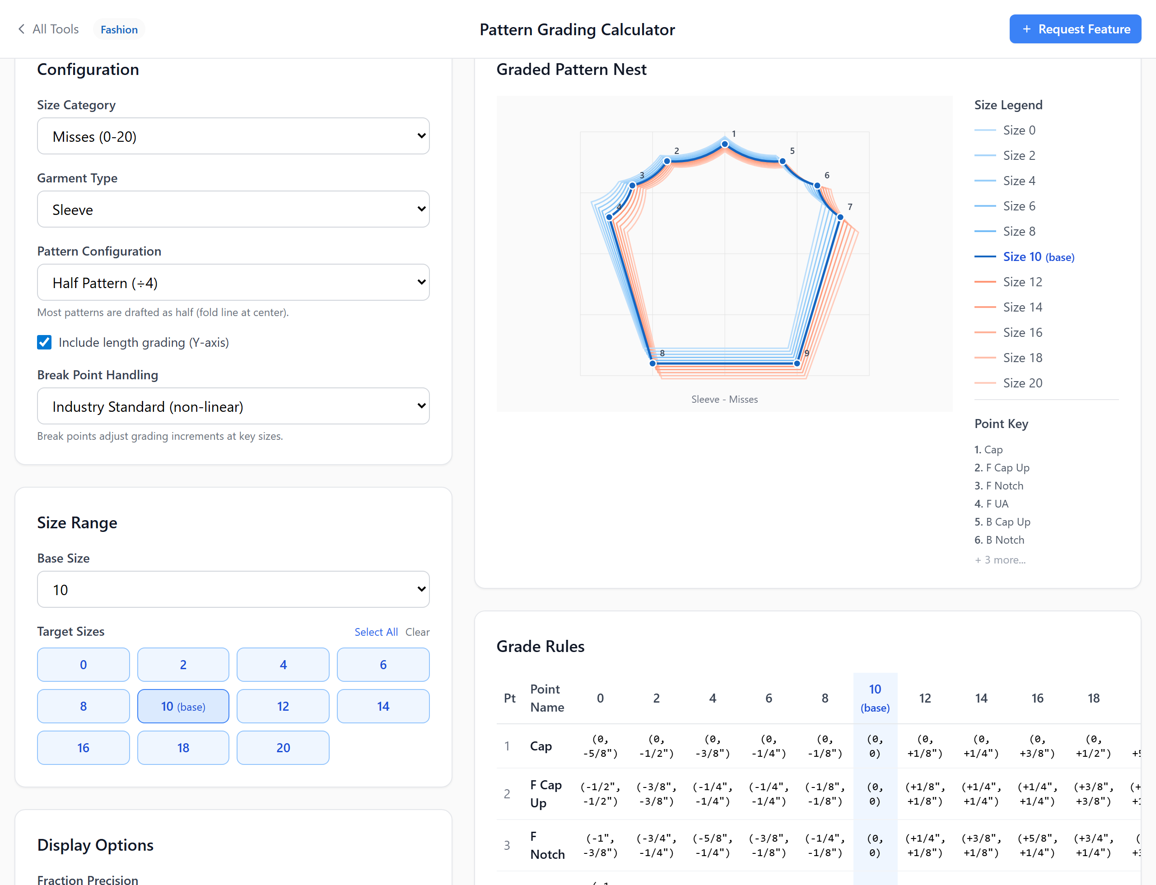Viewport: 1156px width, 885px height.
Task: Click the plus icon on Request Feature
Action: click(1027, 29)
